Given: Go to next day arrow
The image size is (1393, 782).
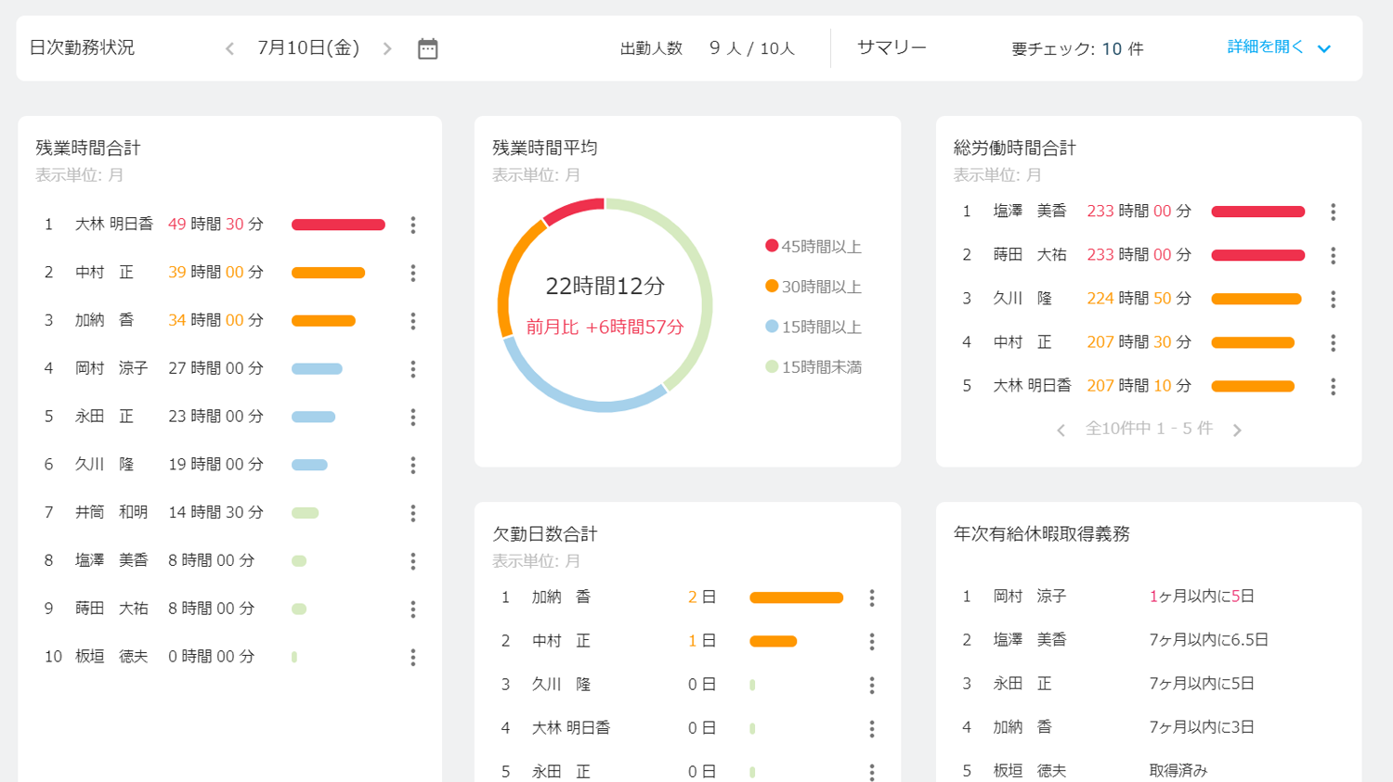Looking at the screenshot, I should coord(387,48).
